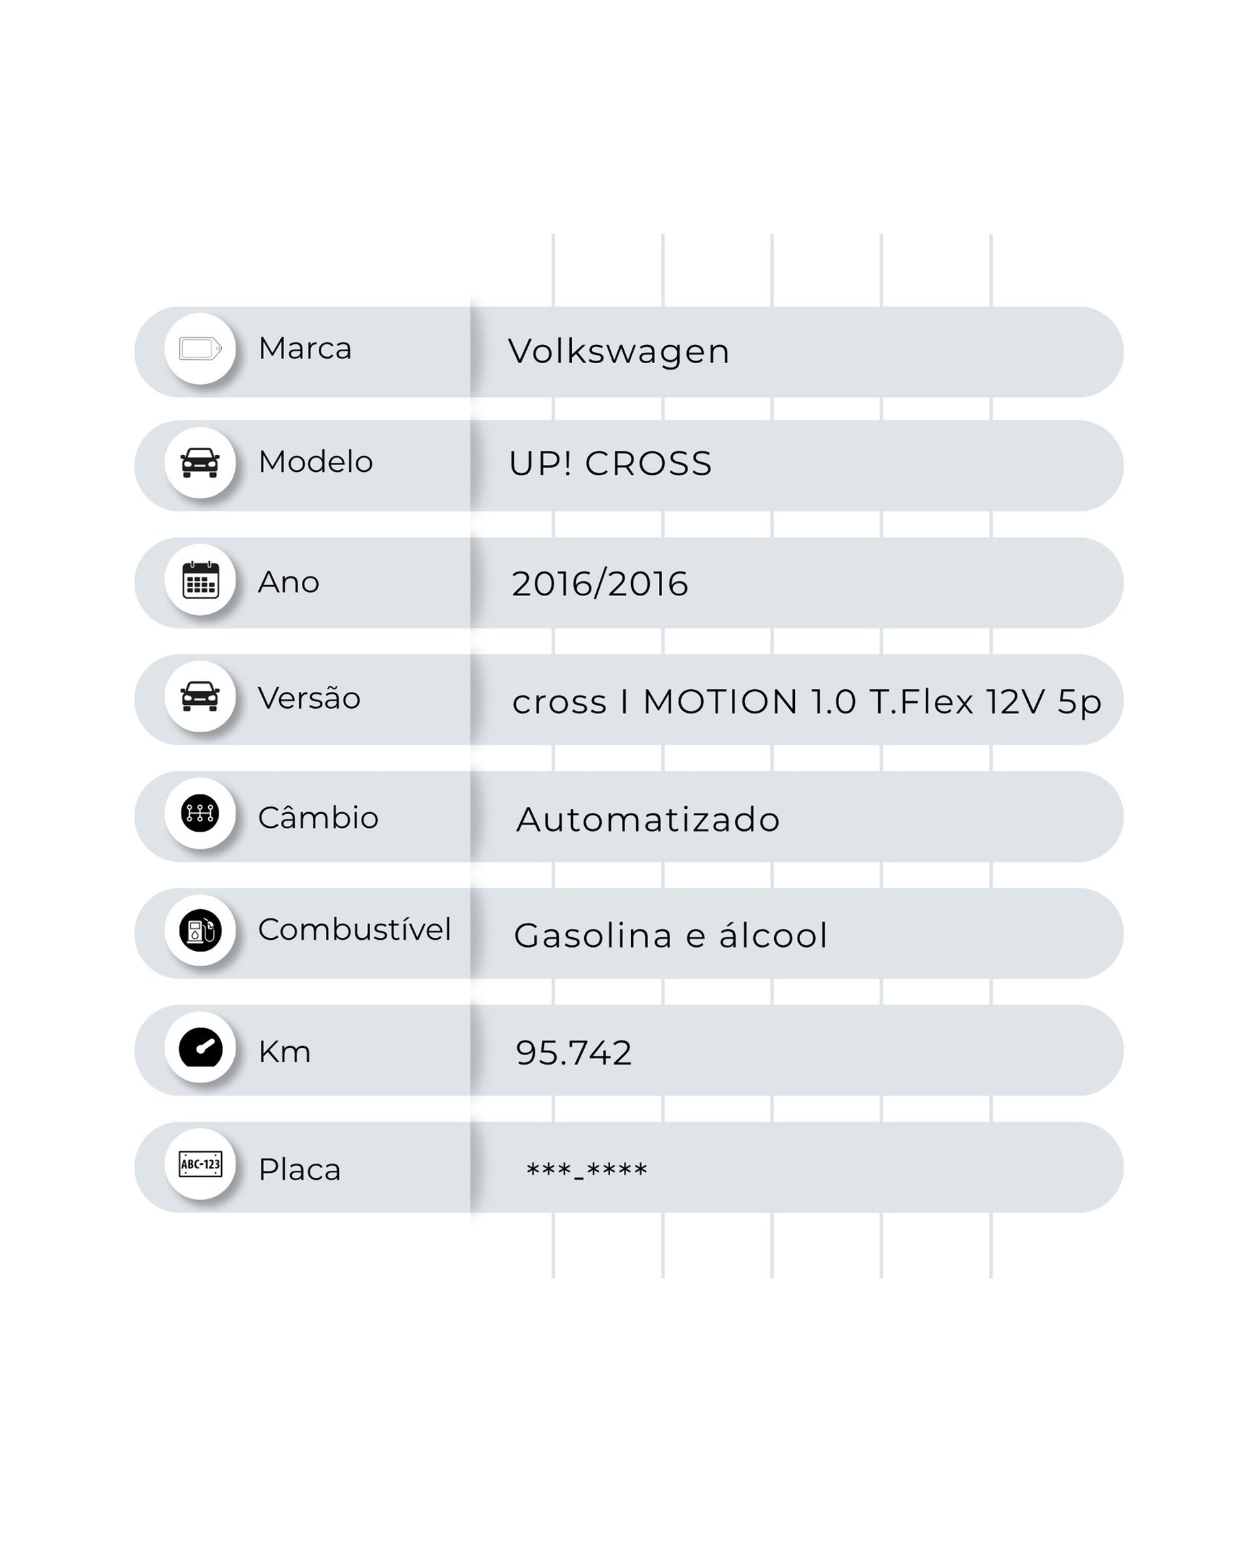Click the 2016/2016 year value
The width and height of the screenshot is (1249, 1562).
click(600, 584)
